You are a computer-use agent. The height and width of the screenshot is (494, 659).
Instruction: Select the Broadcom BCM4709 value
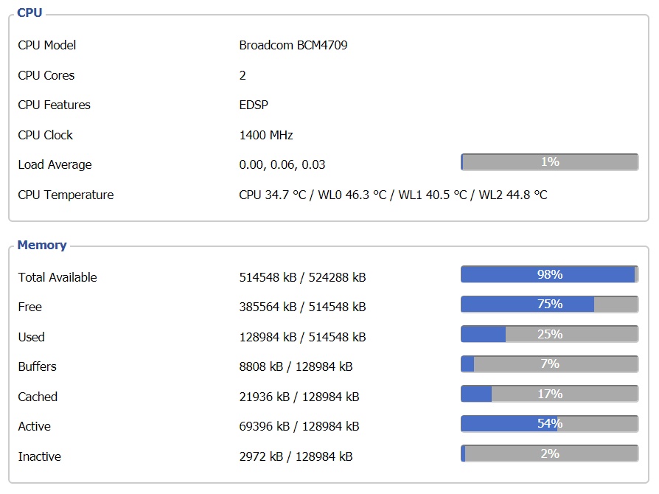pyautogui.click(x=293, y=45)
